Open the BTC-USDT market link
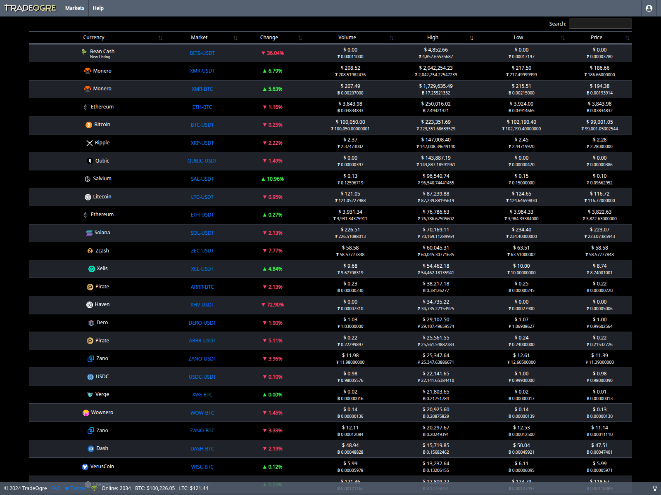Image resolution: width=661 pixels, height=495 pixels. 202,125
